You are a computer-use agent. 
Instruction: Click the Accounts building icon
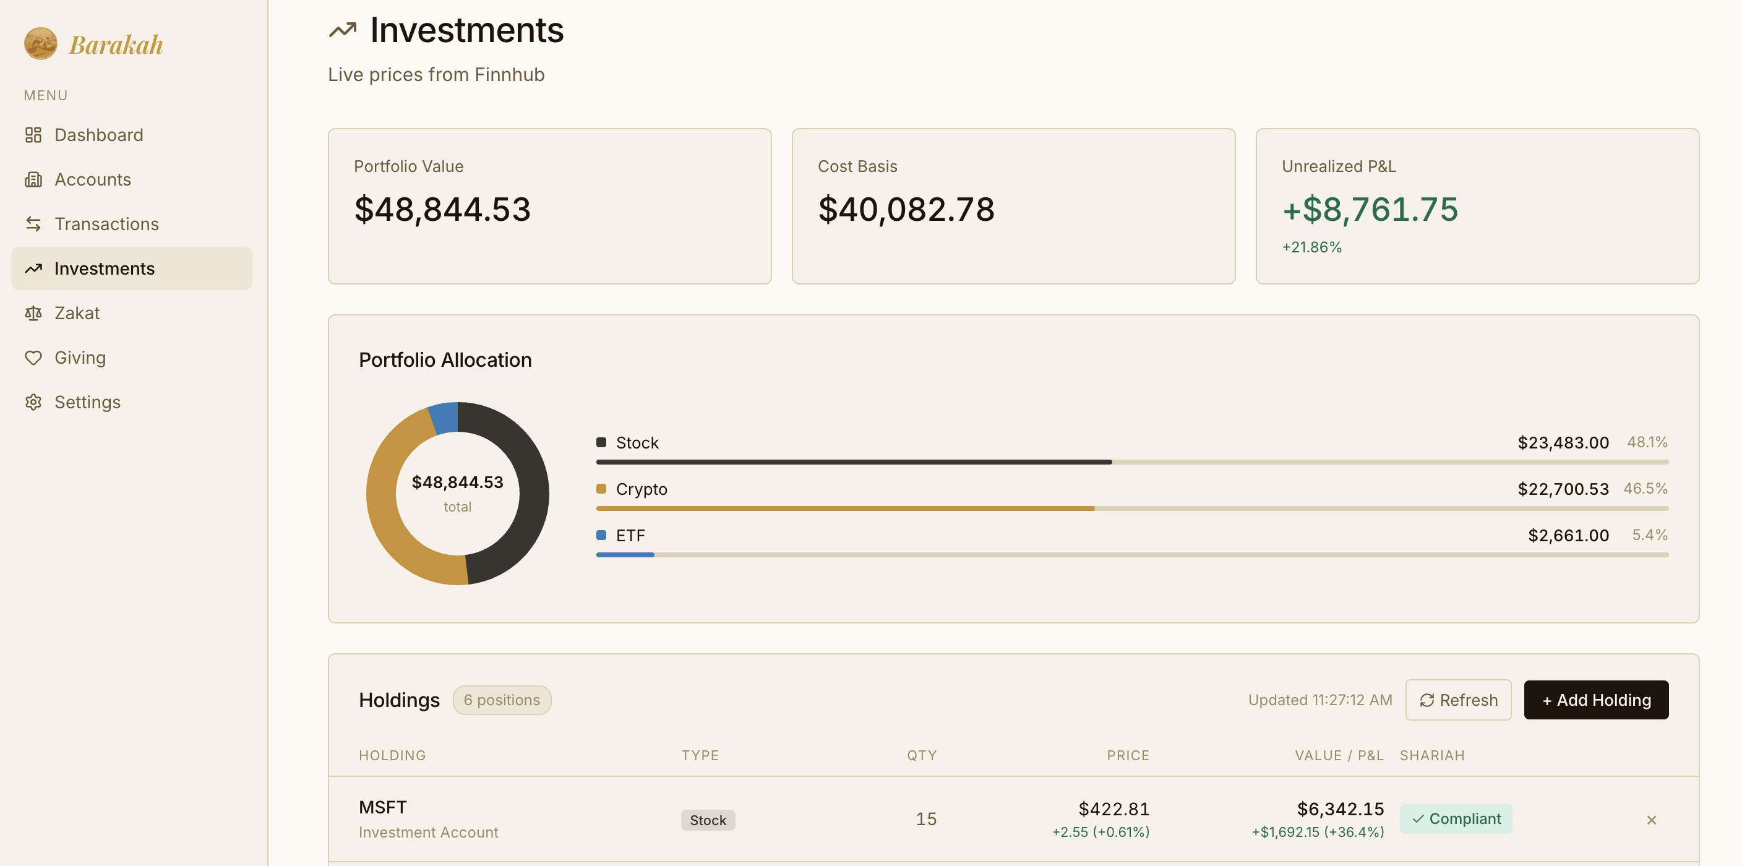(x=33, y=179)
